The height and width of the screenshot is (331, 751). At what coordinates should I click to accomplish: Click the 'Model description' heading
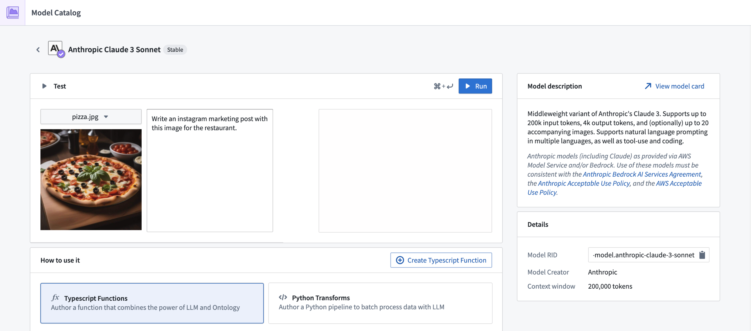554,86
